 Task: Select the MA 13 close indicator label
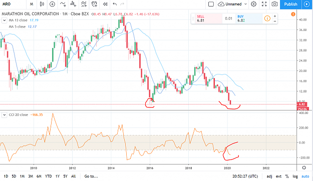point(18,20)
